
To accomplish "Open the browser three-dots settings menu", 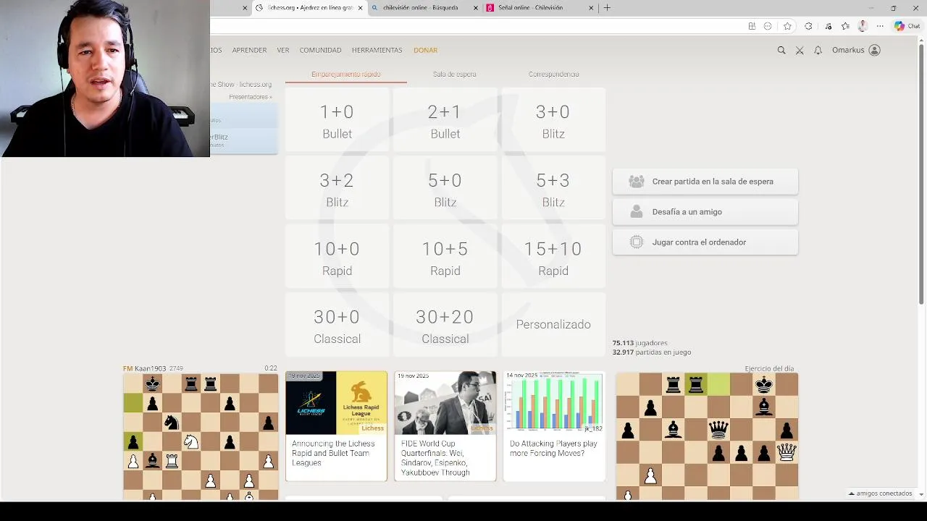I will click(880, 26).
